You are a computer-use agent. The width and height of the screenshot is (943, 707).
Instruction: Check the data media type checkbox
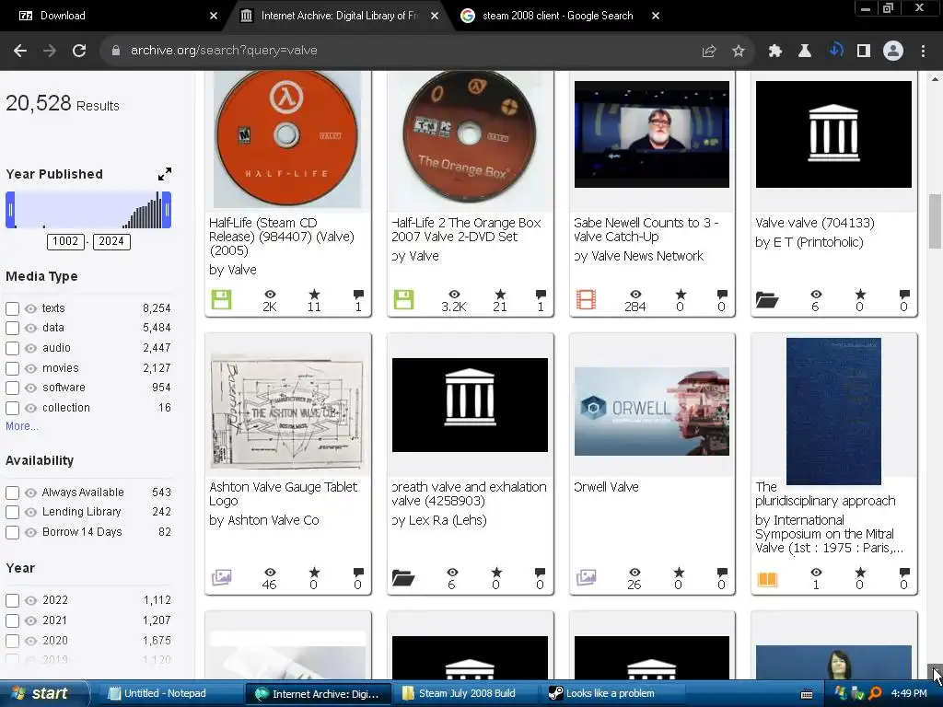[12, 329]
